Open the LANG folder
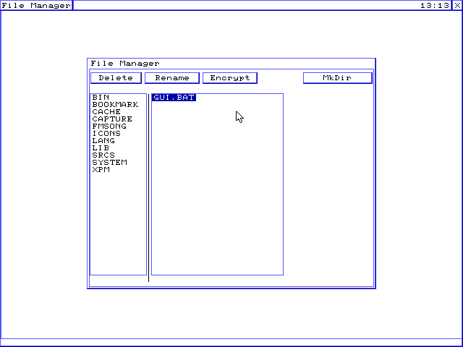463x347 pixels. (103, 141)
